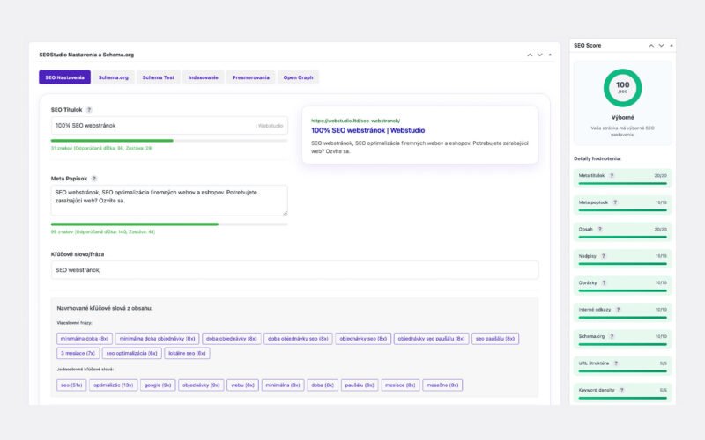Choose single keyword 'doba (8x)'

[x=323, y=385]
